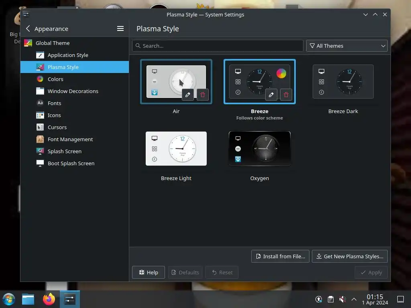Open Application Style settings
The height and width of the screenshot is (308, 411).
tap(74, 55)
